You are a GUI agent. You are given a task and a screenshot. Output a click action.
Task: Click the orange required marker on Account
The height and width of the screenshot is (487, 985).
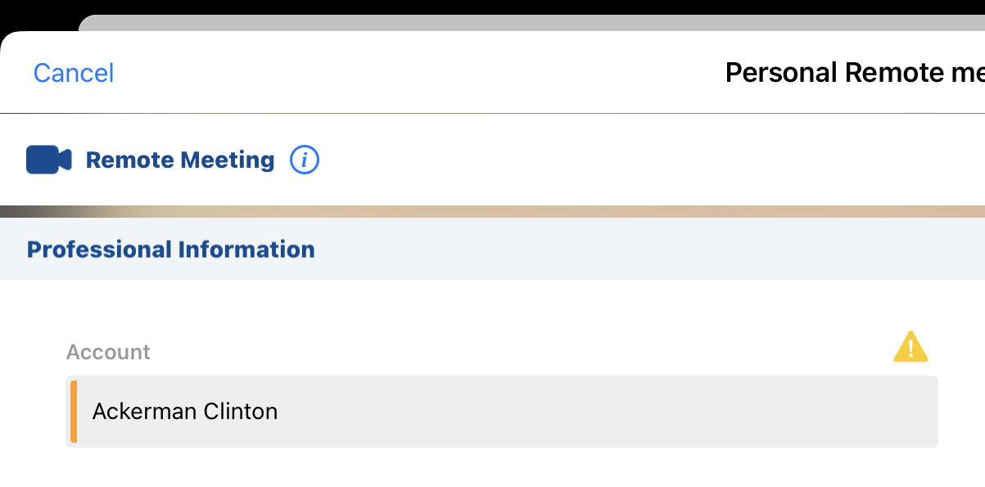(x=74, y=411)
